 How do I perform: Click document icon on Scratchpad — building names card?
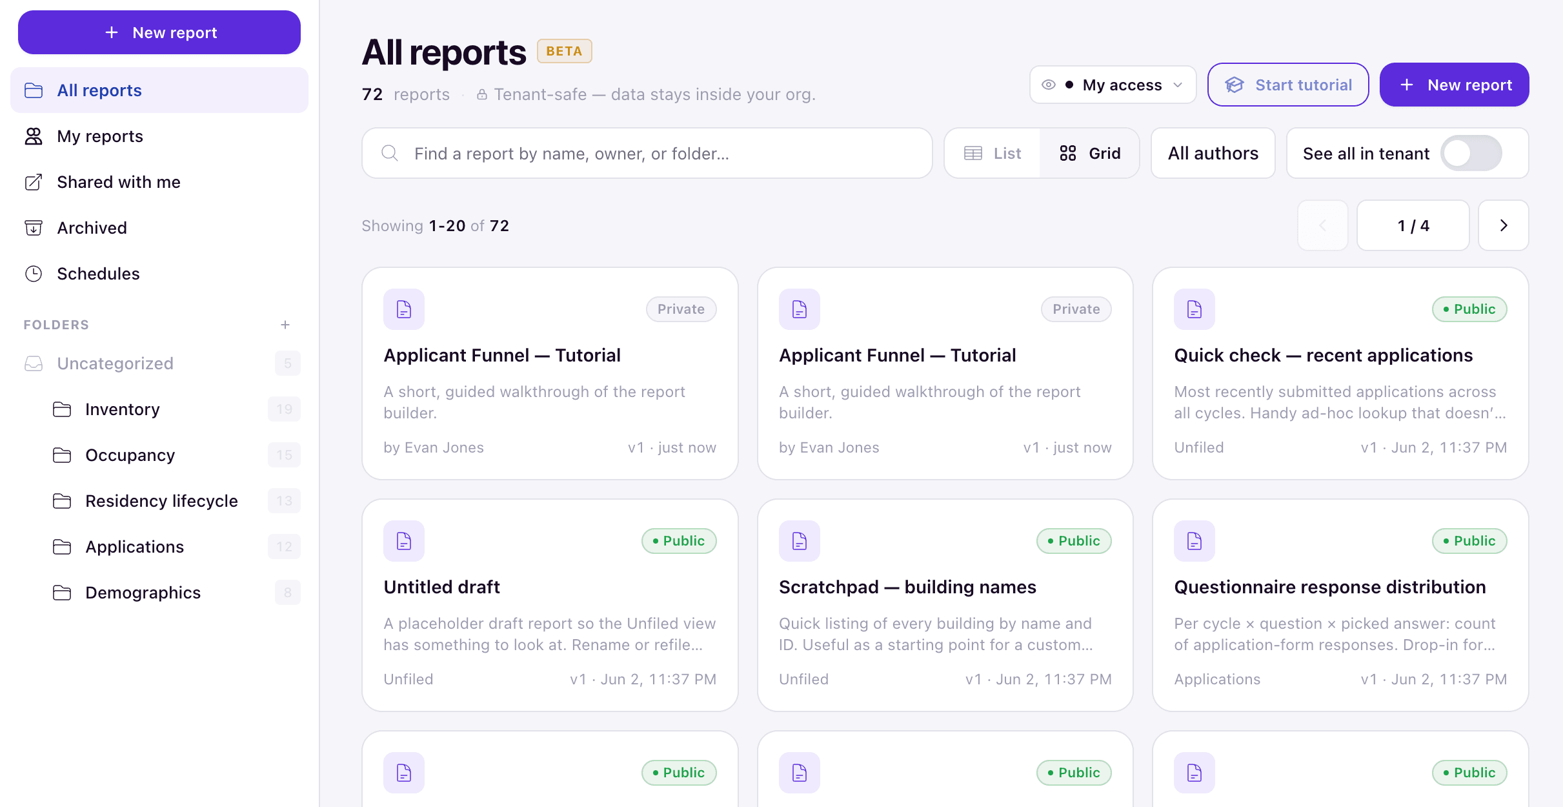coord(800,541)
